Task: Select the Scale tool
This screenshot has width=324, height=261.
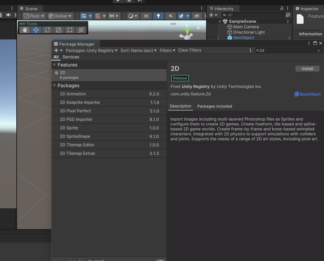Action: tap(59, 30)
